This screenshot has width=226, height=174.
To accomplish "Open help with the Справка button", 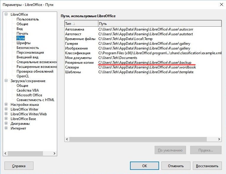I will (x=19, y=166).
